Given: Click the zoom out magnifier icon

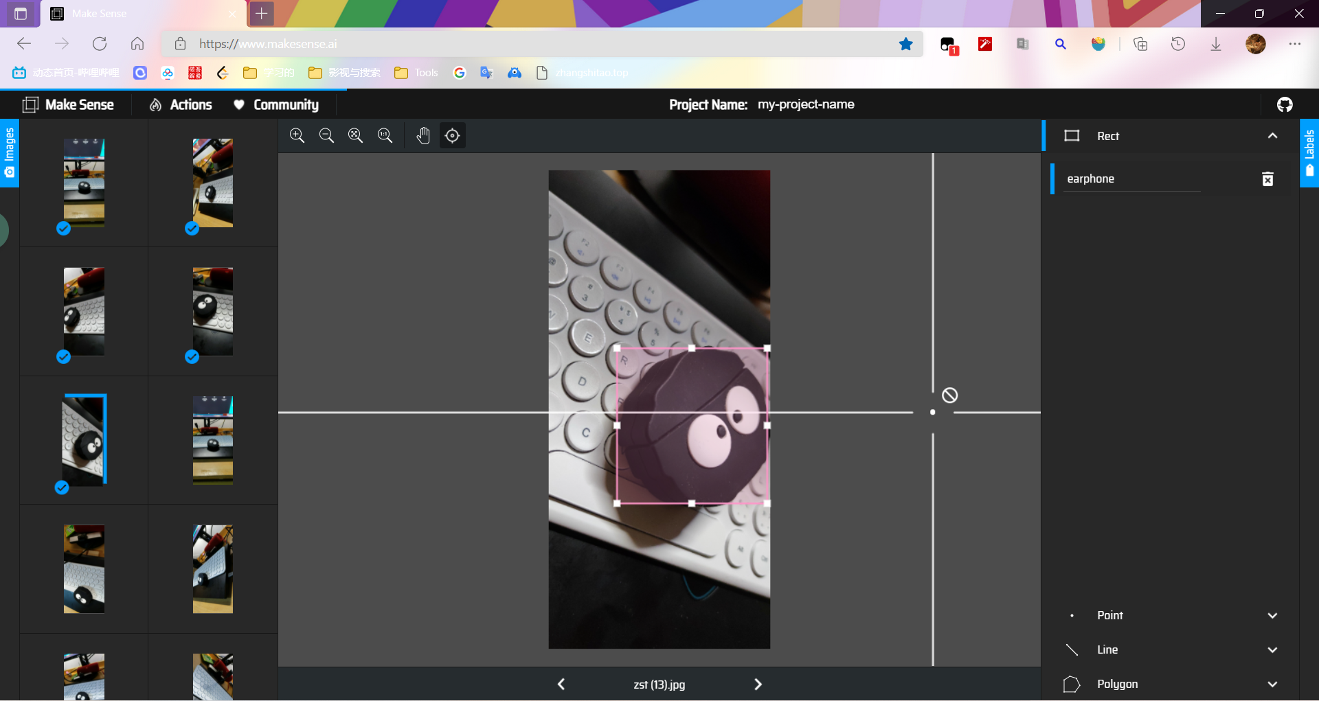Looking at the screenshot, I should point(326,135).
